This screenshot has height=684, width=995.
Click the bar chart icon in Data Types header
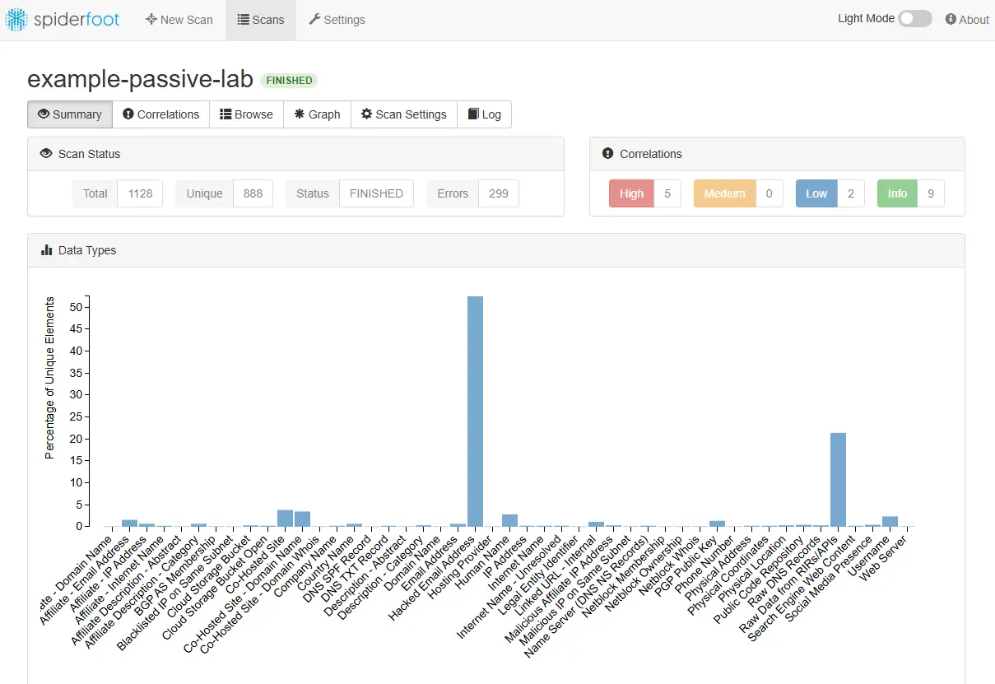(47, 250)
